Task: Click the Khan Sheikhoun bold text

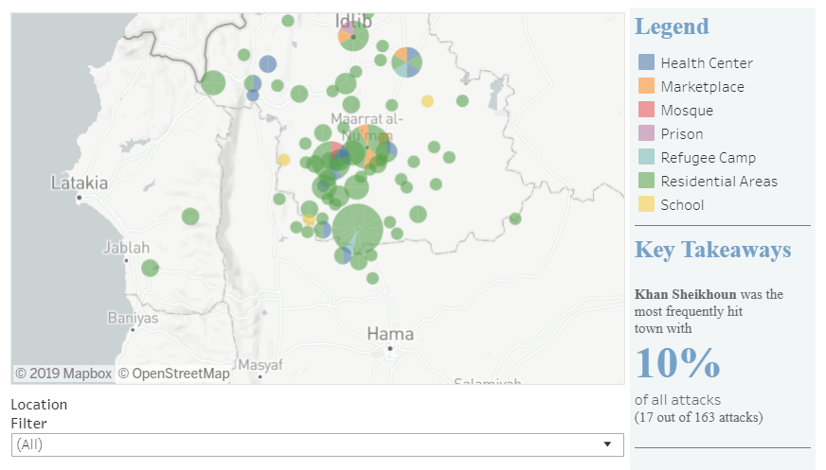Action: [x=685, y=294]
